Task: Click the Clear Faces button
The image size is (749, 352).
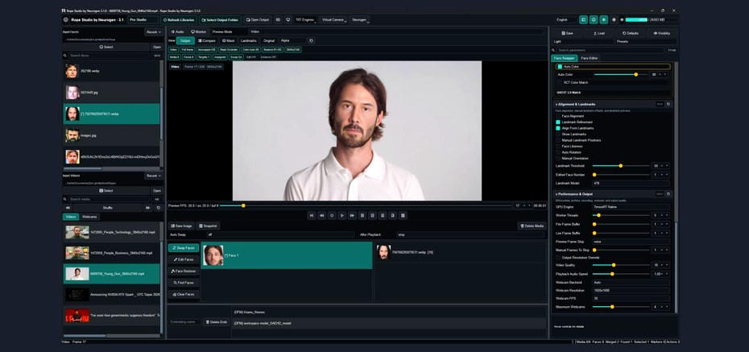Action: (184, 295)
